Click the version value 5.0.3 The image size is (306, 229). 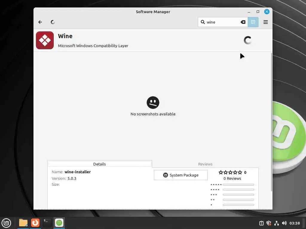(x=72, y=178)
